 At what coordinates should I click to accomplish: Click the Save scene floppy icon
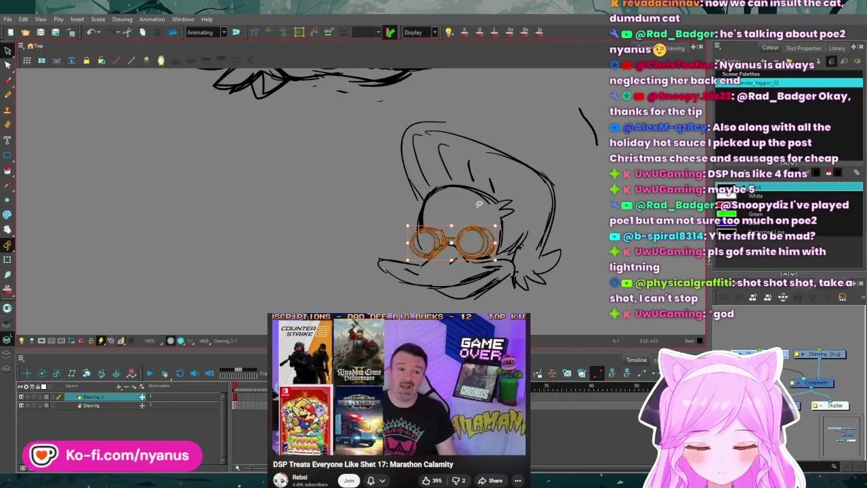click(x=41, y=33)
